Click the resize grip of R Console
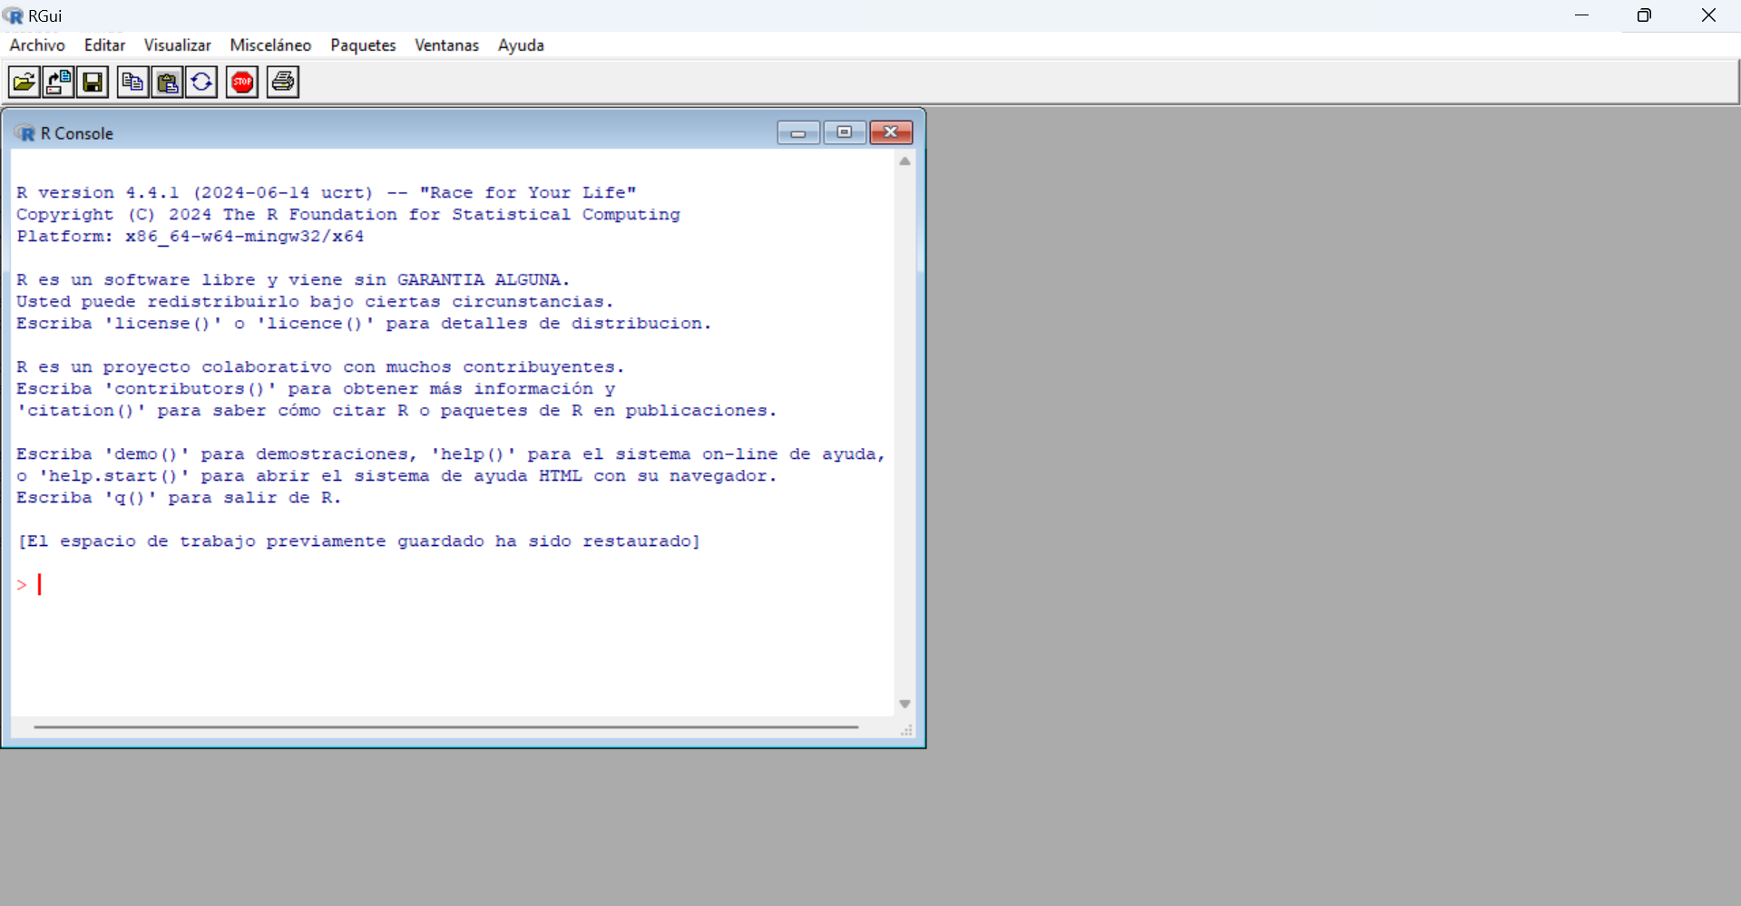This screenshot has height=906, width=1741. point(906,730)
